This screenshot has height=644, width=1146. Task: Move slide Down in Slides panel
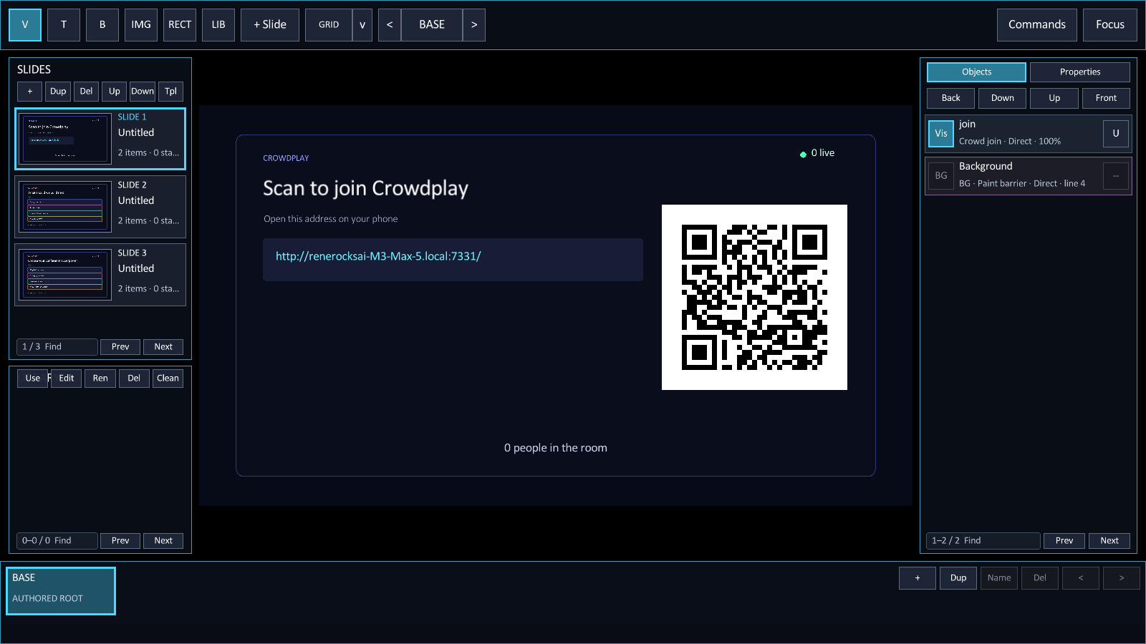point(143,92)
